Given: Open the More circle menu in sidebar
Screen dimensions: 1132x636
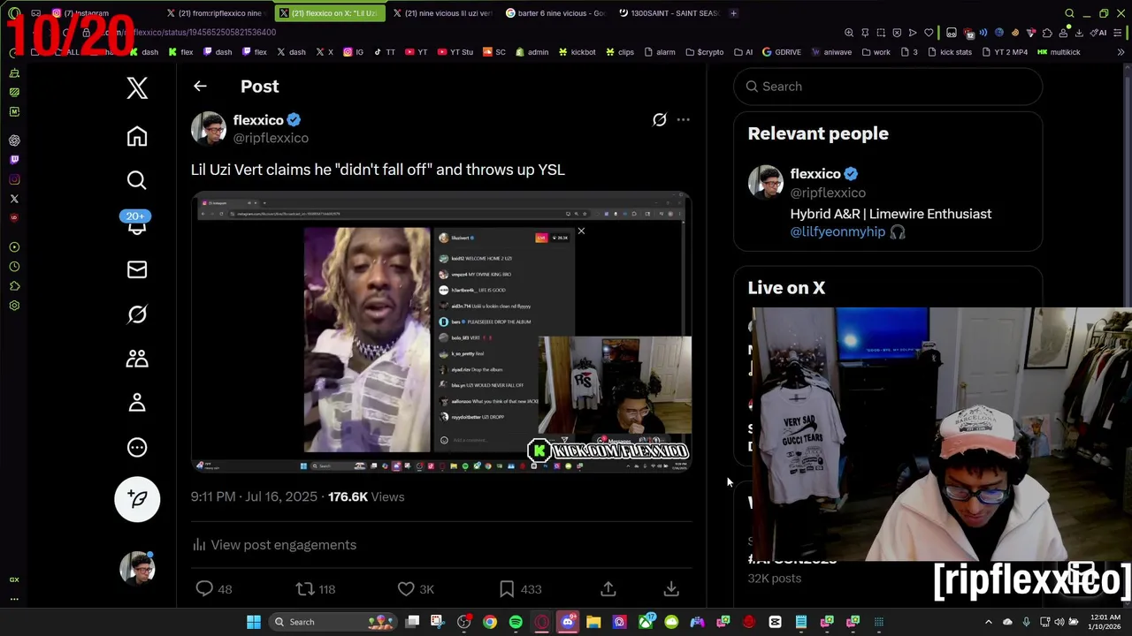Looking at the screenshot, I should point(137,447).
